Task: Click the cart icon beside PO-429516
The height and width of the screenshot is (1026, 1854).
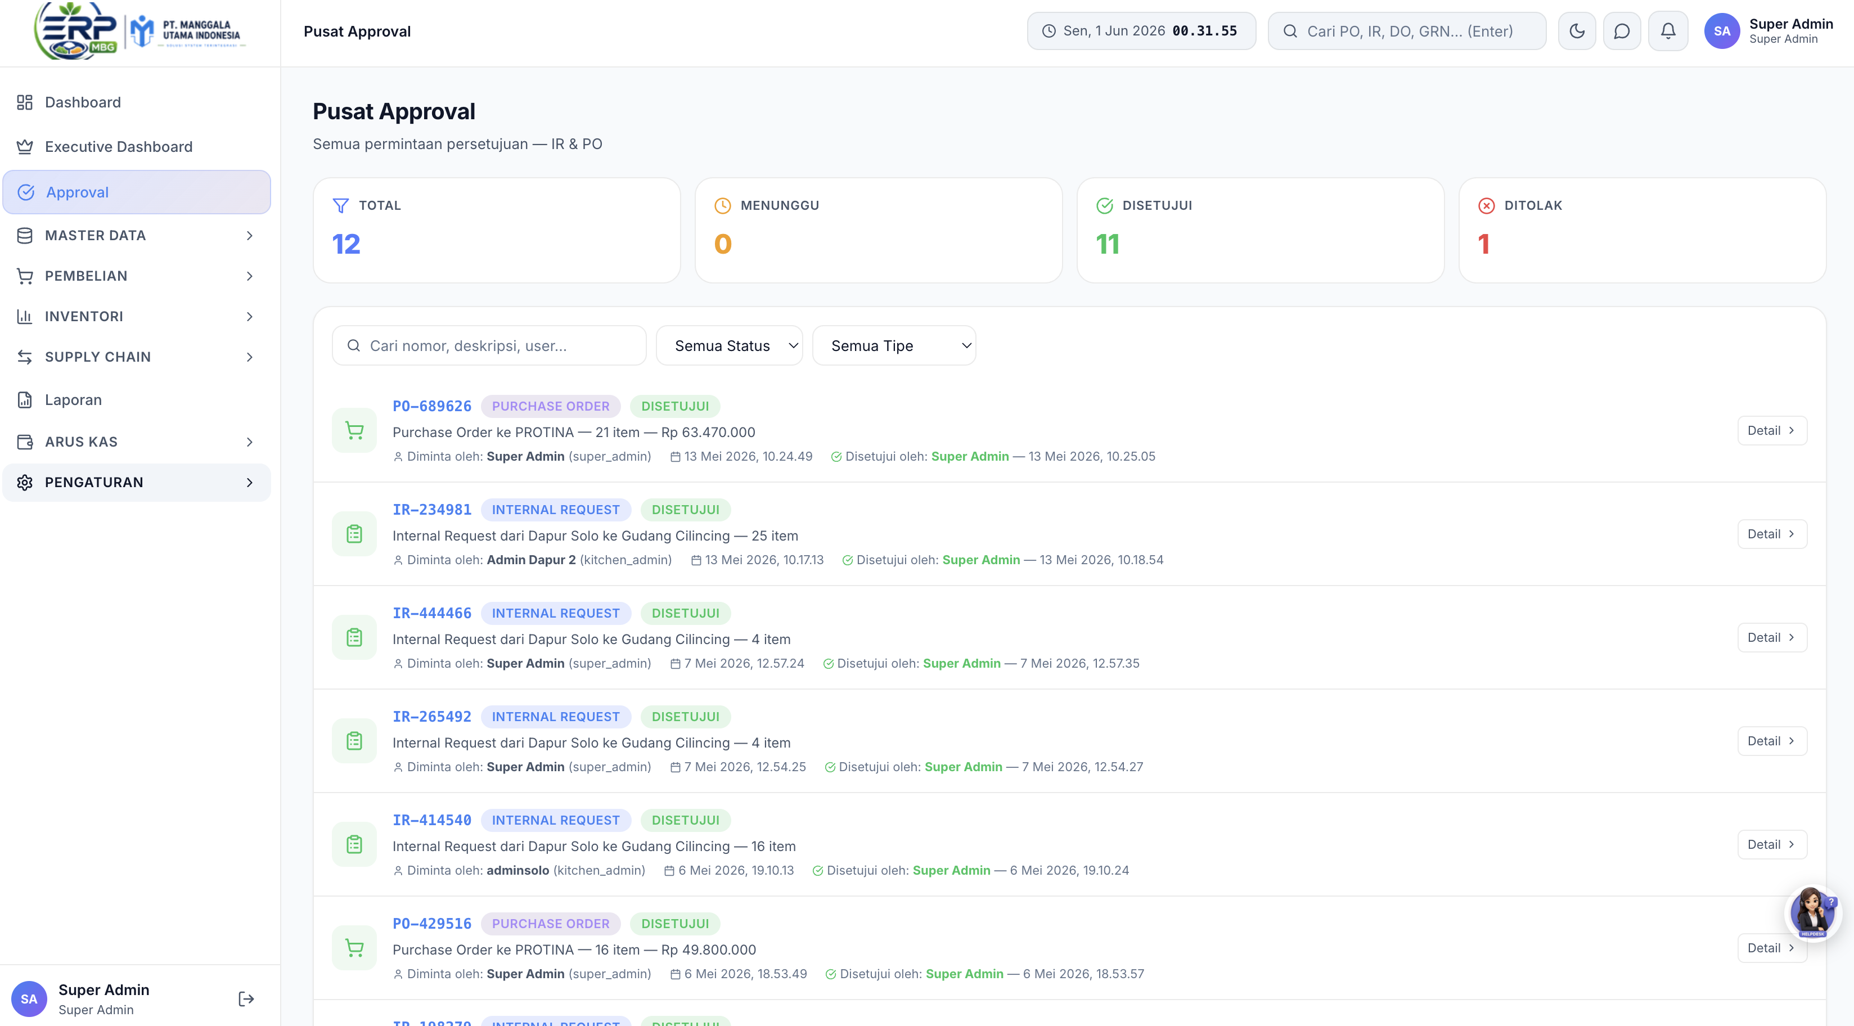Action: [354, 948]
